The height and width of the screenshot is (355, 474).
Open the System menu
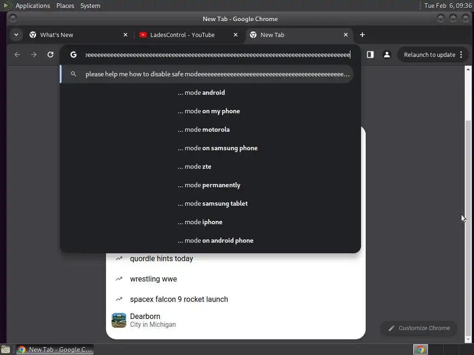point(90,6)
